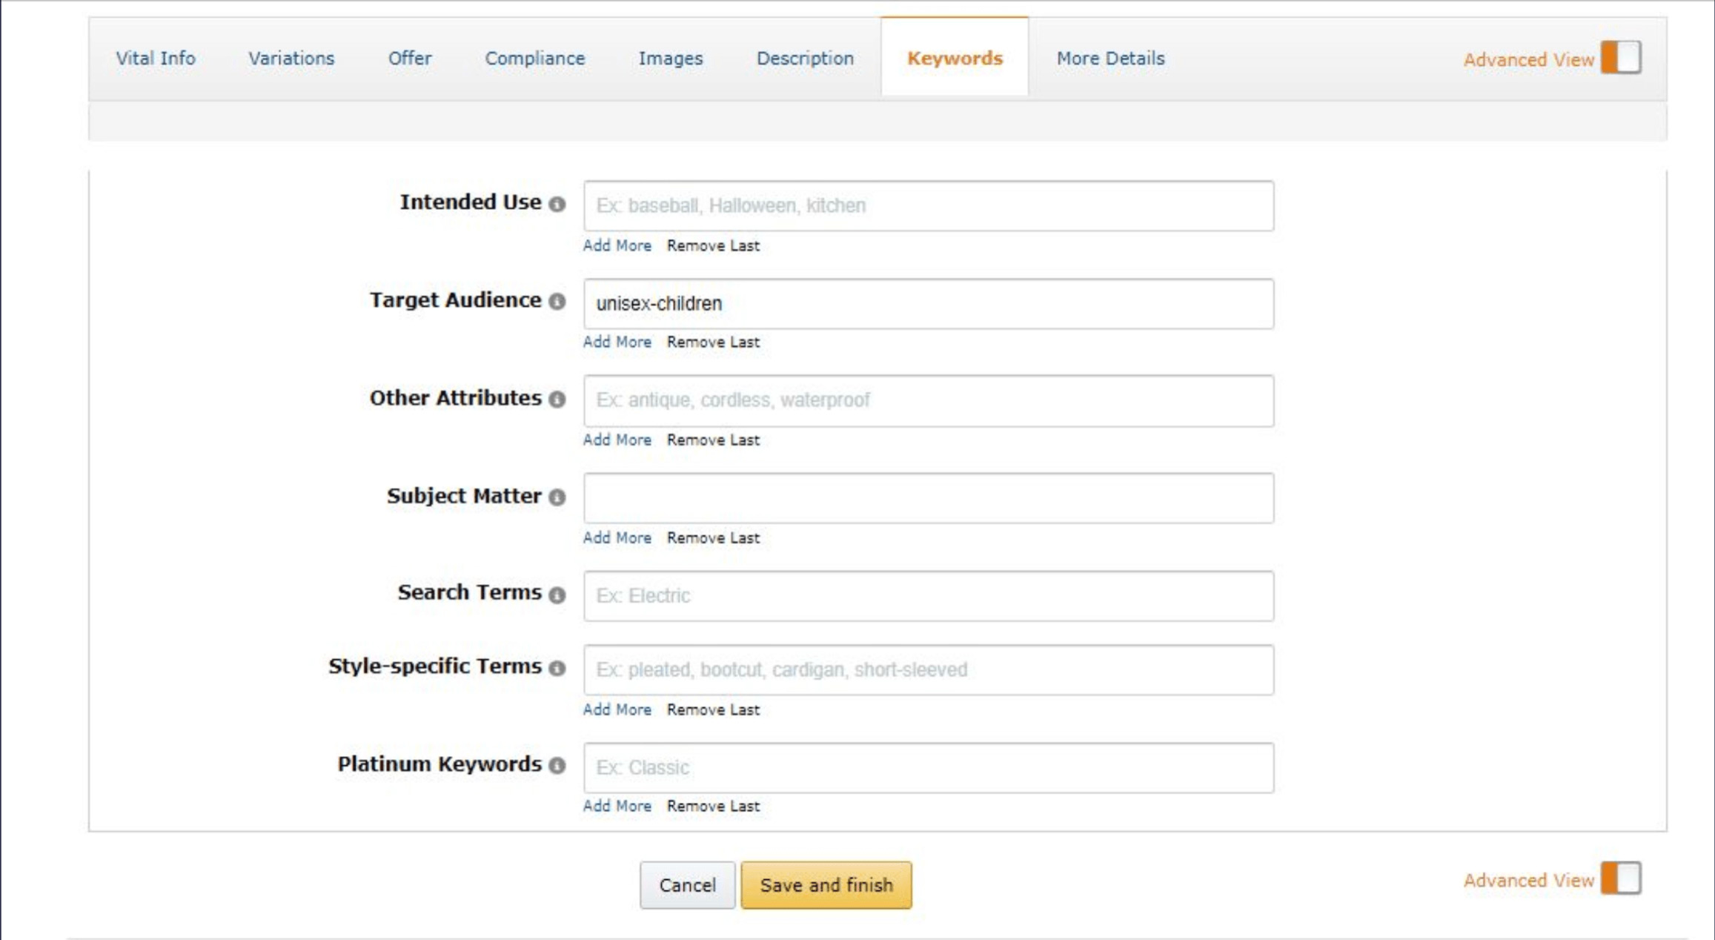Click Remove Last under Platinum Keywords
The image size is (1715, 940).
713,806
